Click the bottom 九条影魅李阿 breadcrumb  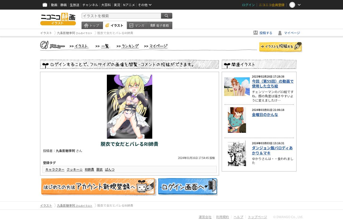[75, 206]
